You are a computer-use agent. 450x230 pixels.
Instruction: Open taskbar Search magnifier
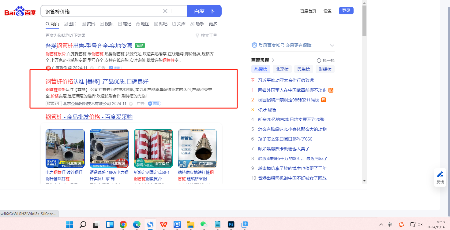click(x=83, y=225)
